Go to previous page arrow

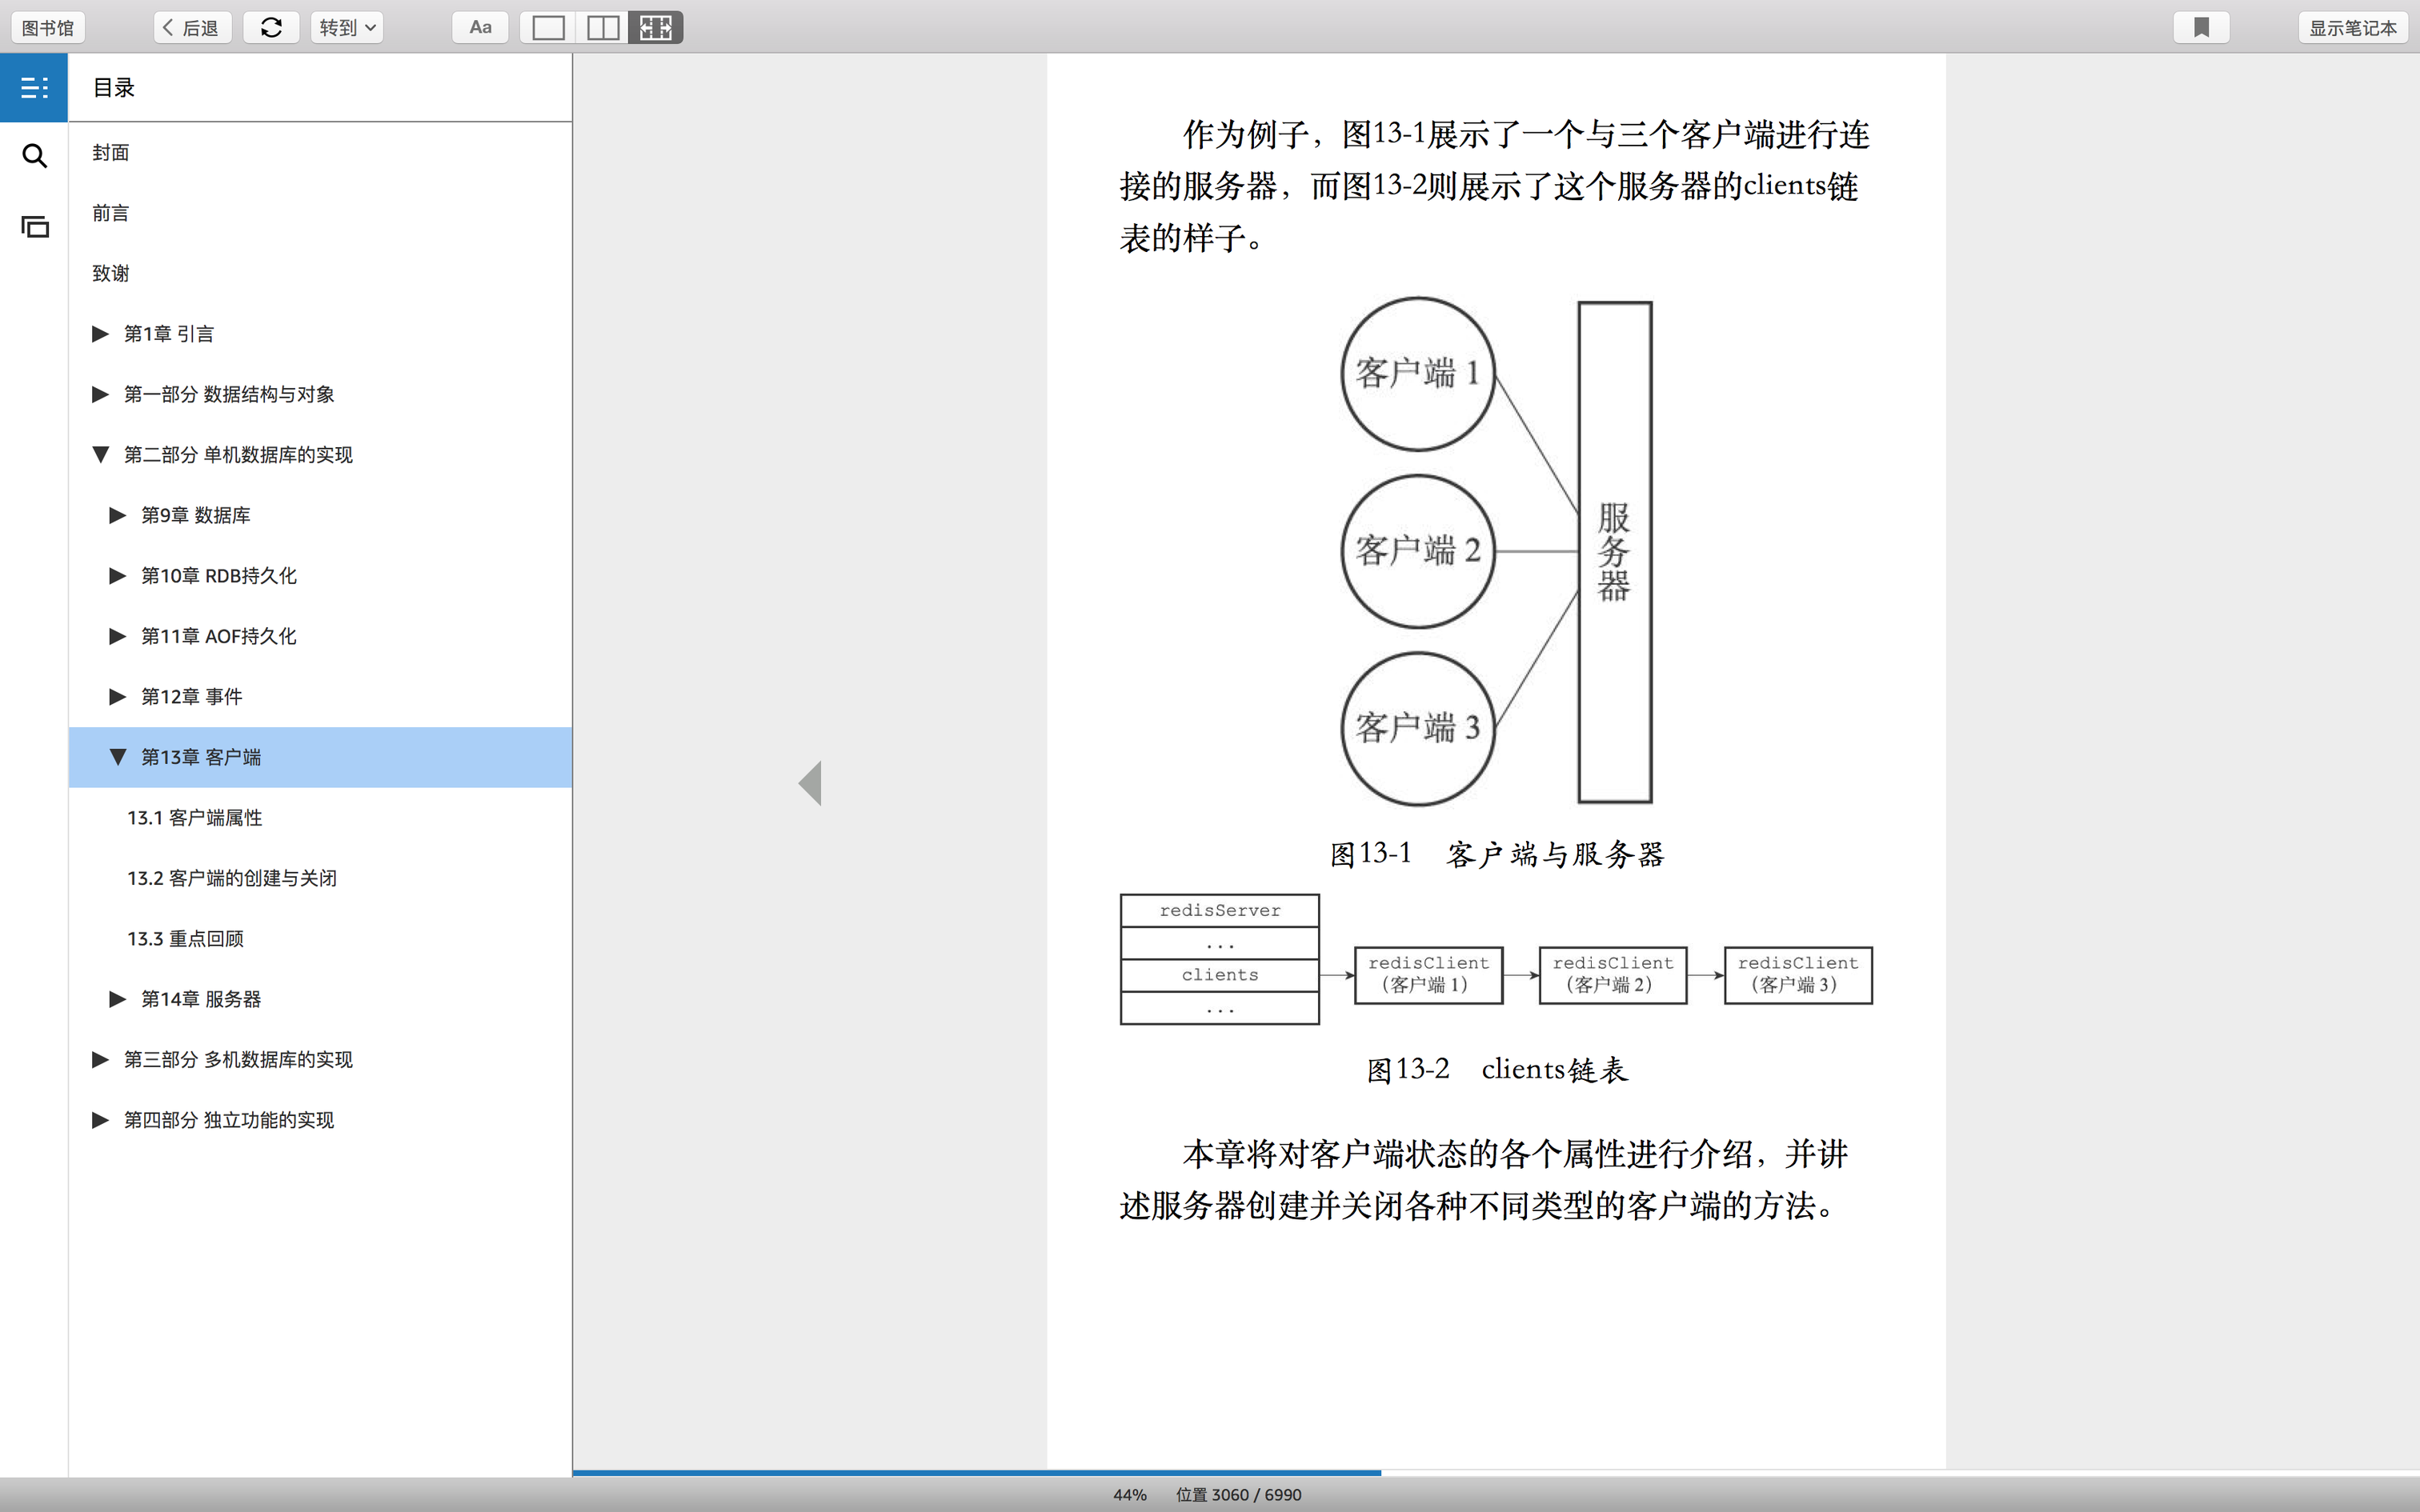[811, 783]
